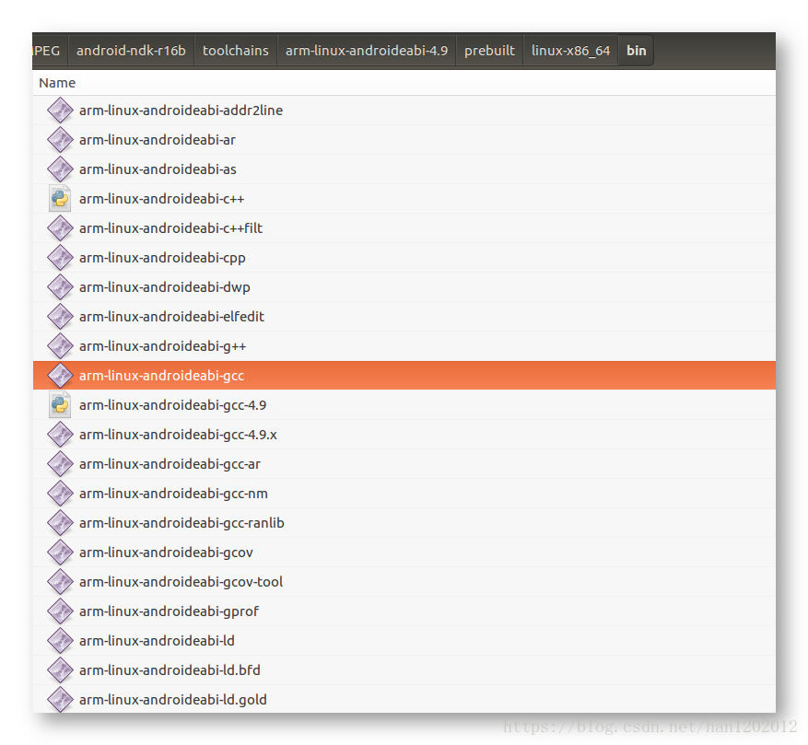Viewport: 808px width, 745px height.
Task: Select the file name arm-linux-androideabi-c++
Action: (162, 198)
